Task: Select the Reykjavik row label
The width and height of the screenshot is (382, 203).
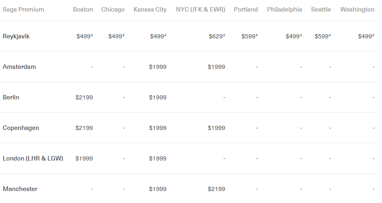Action: (16, 36)
